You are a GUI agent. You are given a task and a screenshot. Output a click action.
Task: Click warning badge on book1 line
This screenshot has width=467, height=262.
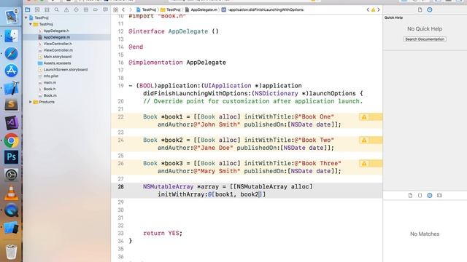[x=364, y=117]
